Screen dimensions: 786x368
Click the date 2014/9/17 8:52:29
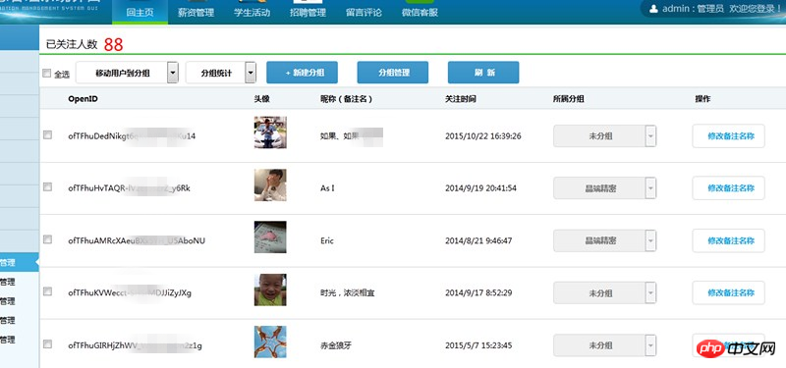click(478, 292)
